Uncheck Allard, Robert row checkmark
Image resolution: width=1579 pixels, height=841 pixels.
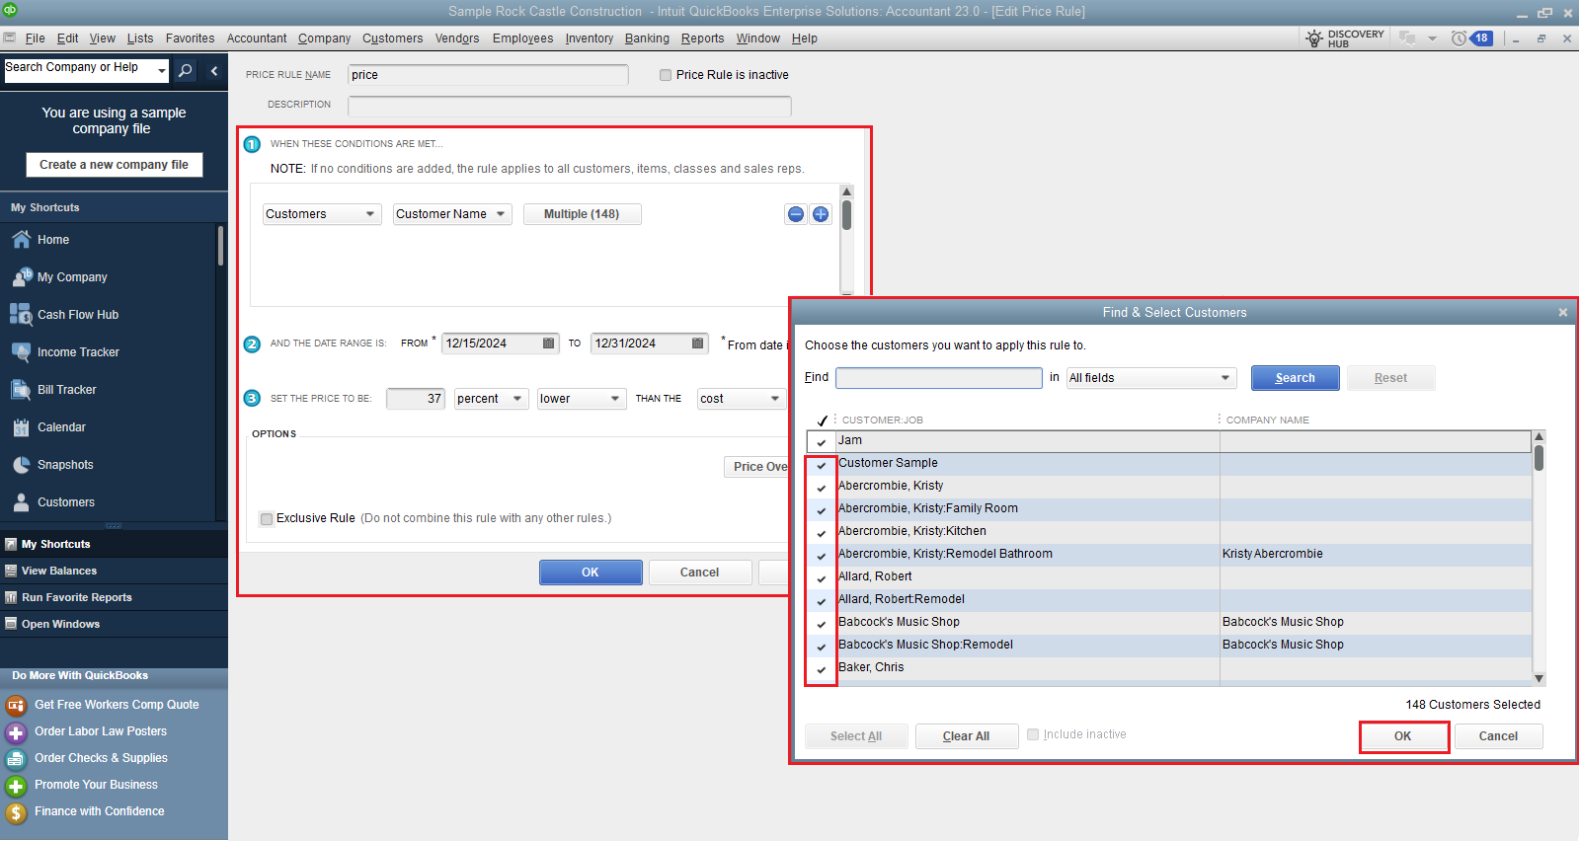[x=822, y=578]
